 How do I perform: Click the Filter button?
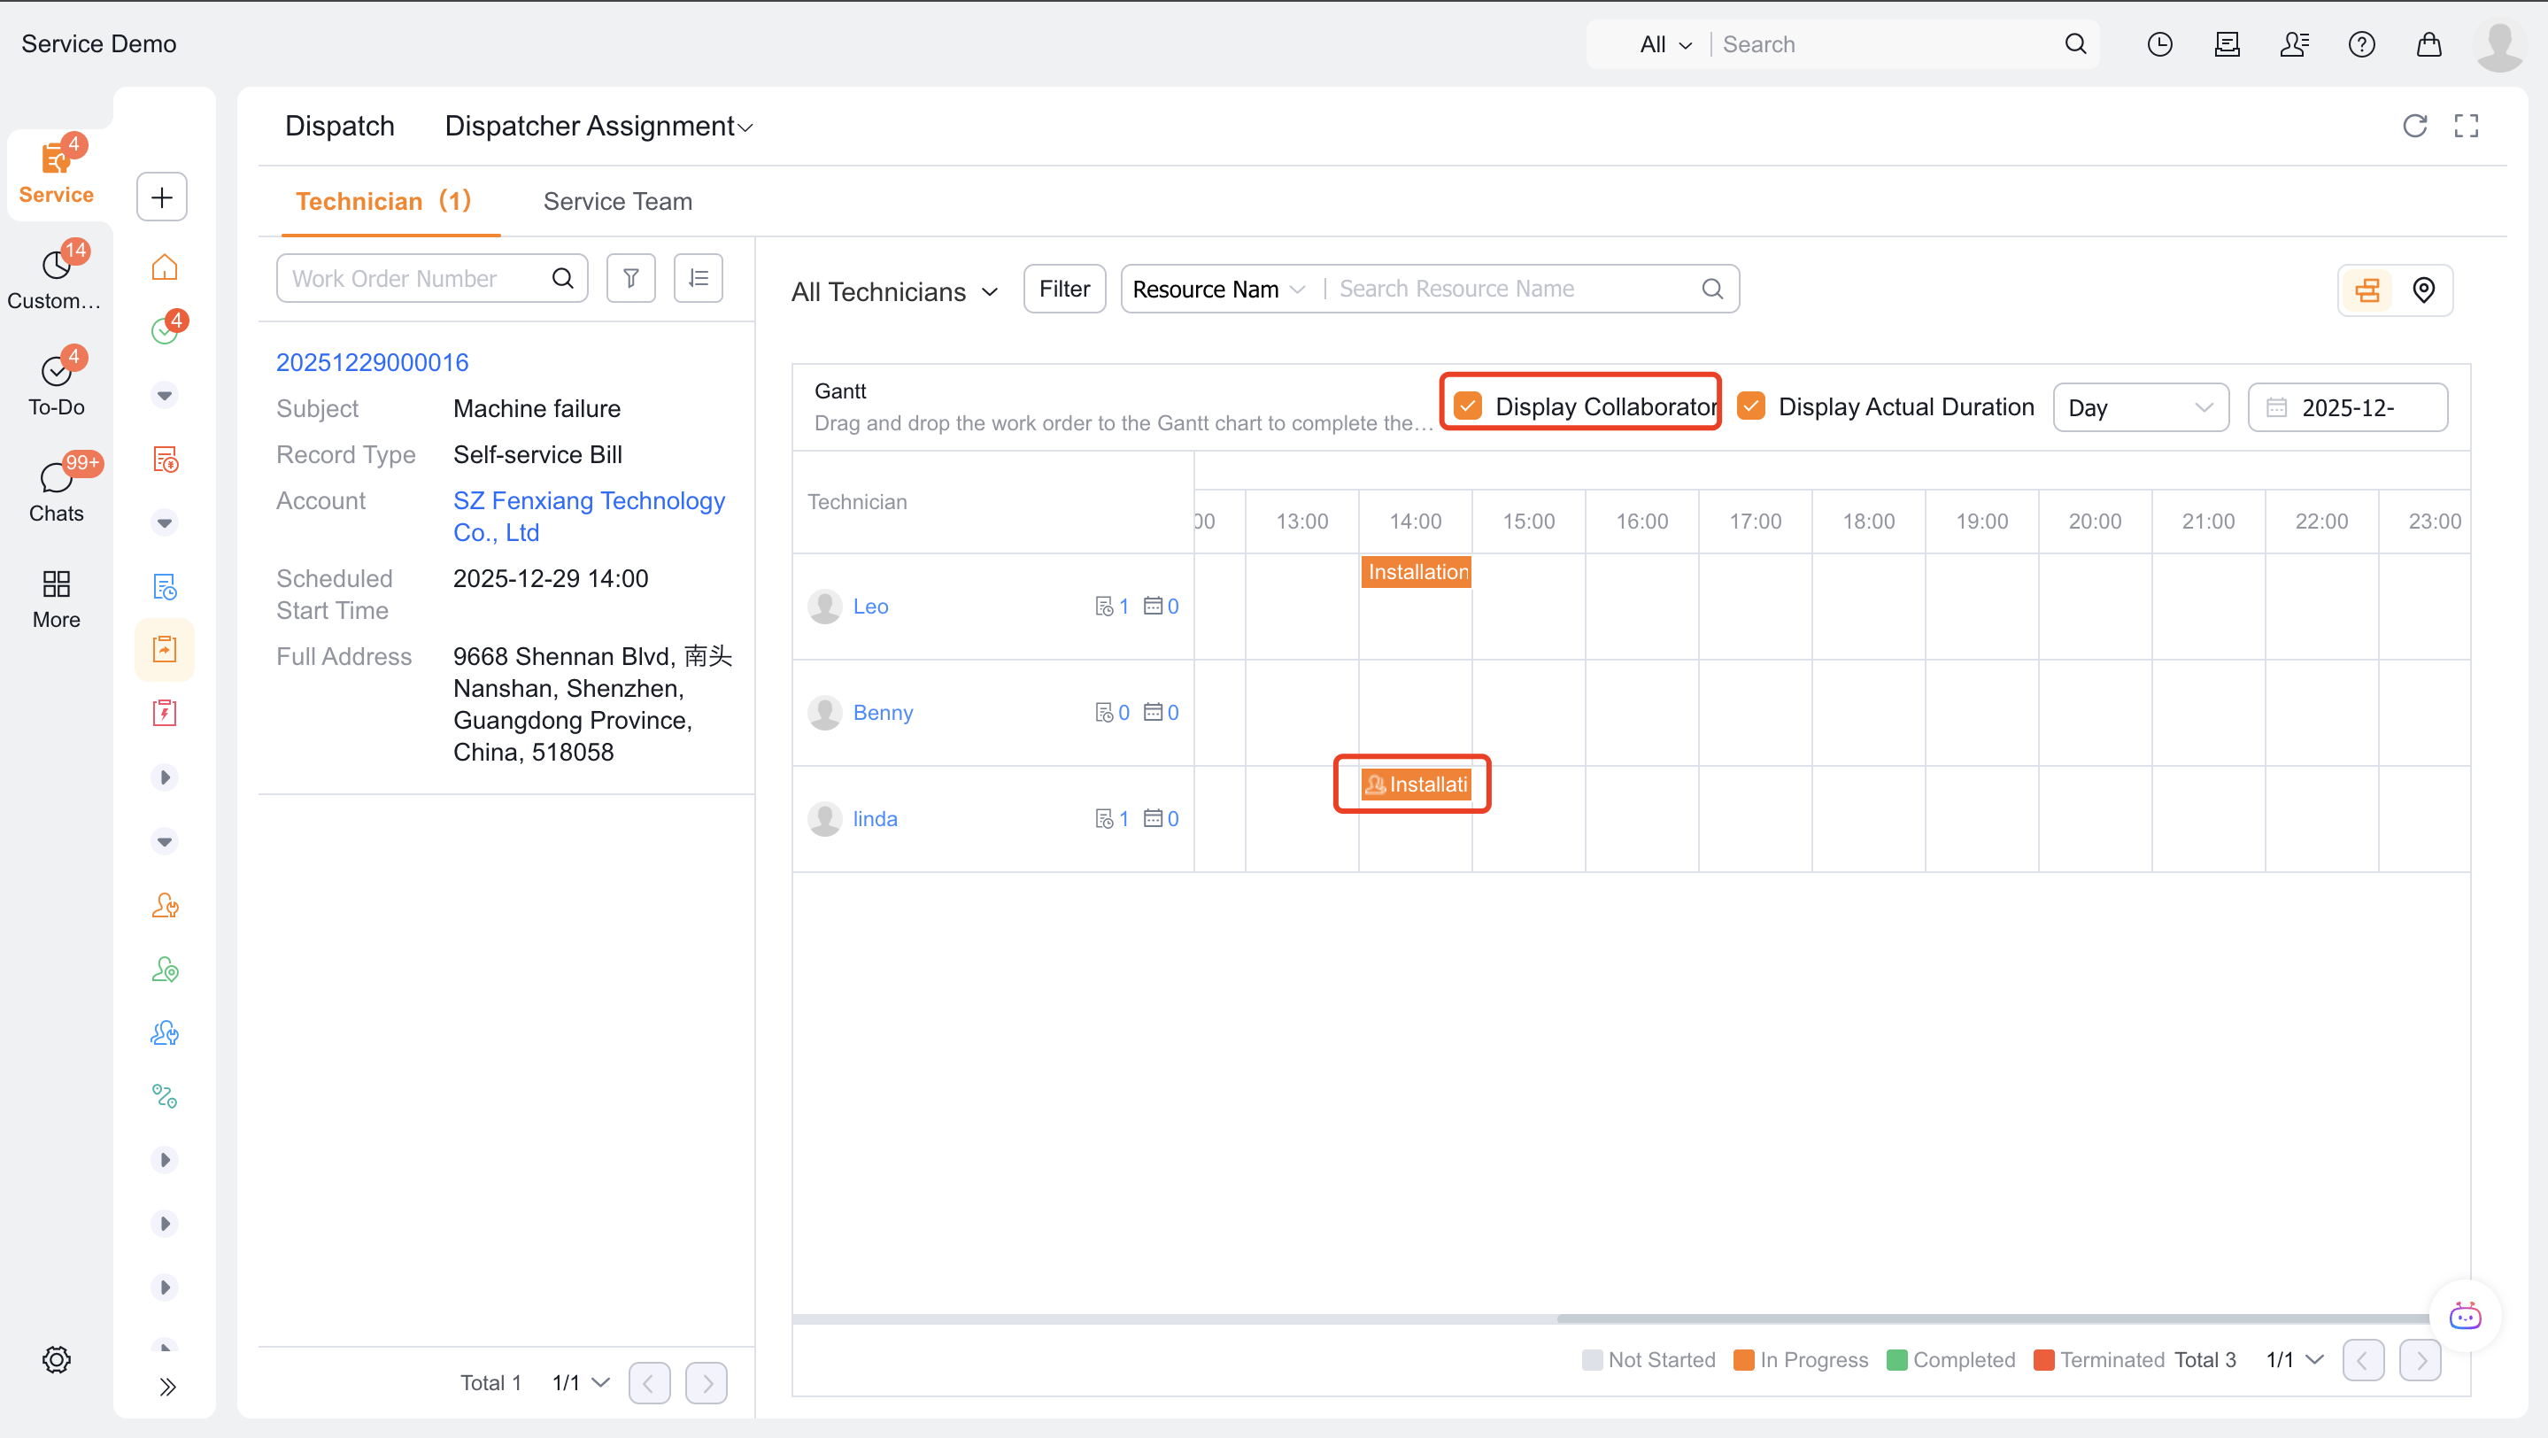pos(1064,289)
